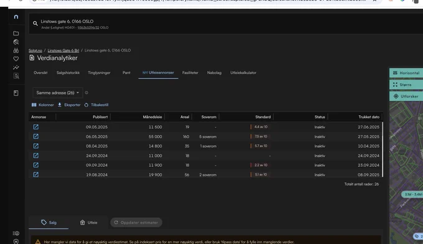
Task: Open the heart favorites icon in sidebar
Action: (16, 59)
